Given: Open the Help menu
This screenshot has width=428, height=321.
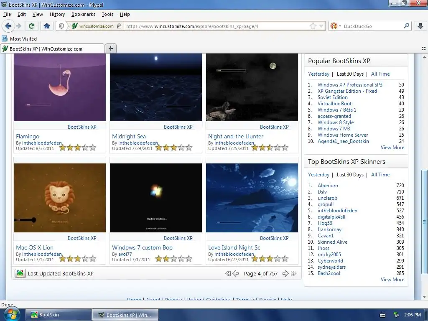Looking at the screenshot, I should 125,14.
